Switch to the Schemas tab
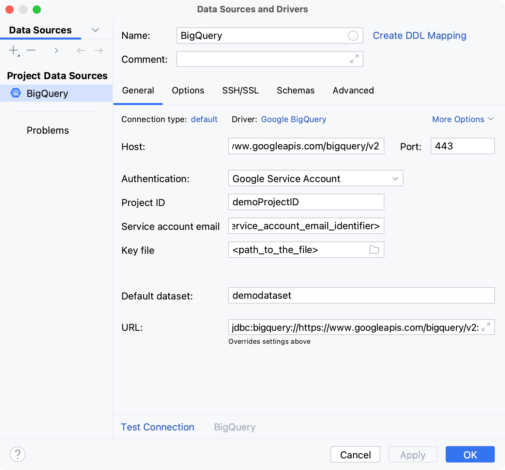 click(295, 90)
